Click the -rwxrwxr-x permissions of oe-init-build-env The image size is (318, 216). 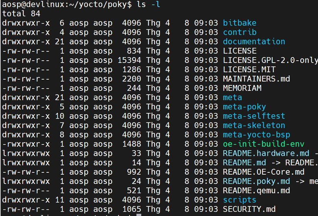coord(26,144)
